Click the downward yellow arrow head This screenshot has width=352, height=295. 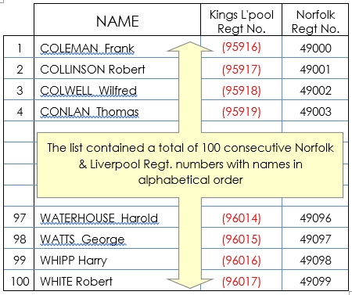(190, 283)
